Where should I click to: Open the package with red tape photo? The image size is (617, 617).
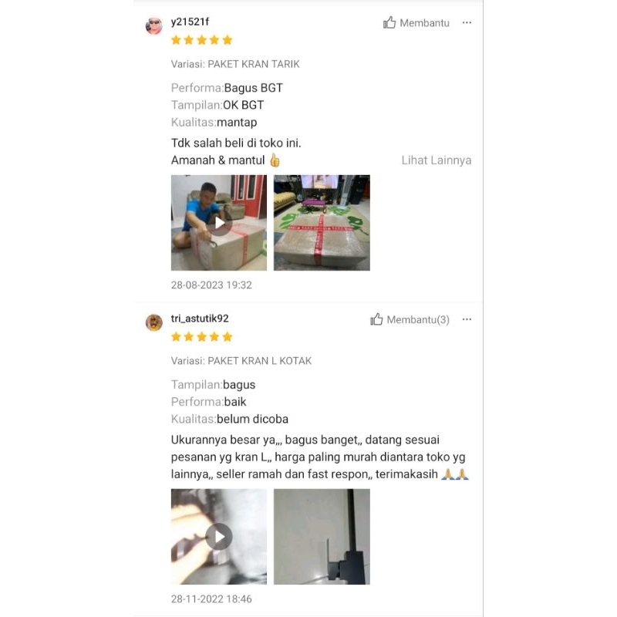(322, 223)
